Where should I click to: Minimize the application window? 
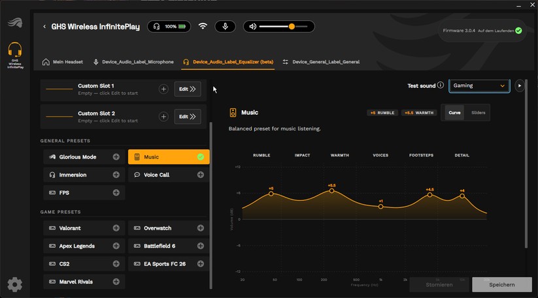pyautogui.click(x=519, y=5)
